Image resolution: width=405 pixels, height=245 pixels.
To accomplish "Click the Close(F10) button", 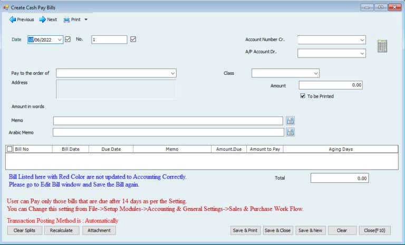I will click(x=375, y=230).
